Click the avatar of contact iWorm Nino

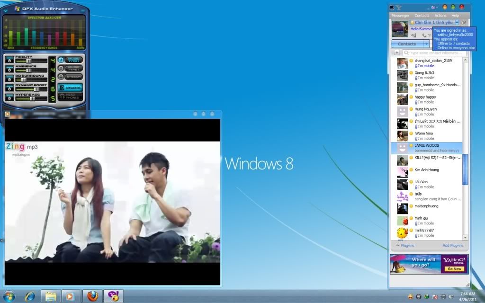pos(402,136)
